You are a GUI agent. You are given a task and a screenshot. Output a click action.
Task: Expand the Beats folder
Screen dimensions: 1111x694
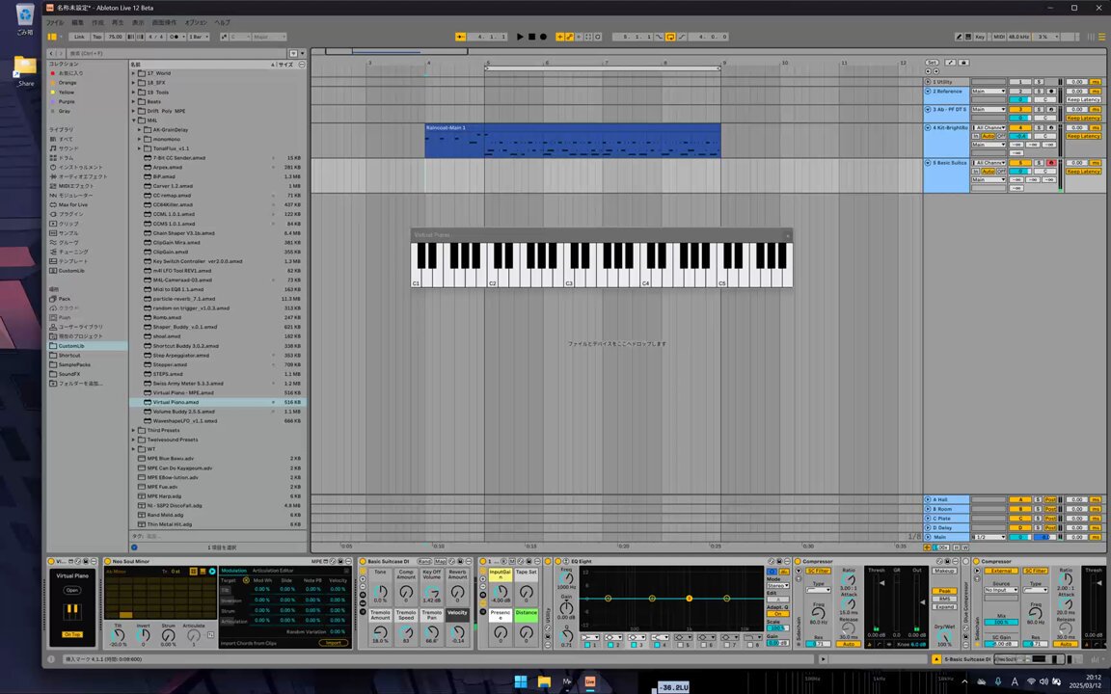pyautogui.click(x=133, y=101)
